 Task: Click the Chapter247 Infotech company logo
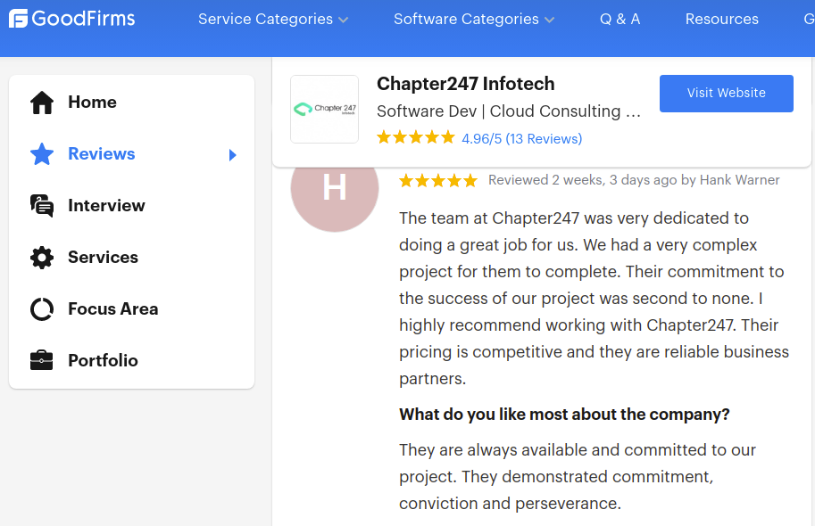pyautogui.click(x=324, y=109)
